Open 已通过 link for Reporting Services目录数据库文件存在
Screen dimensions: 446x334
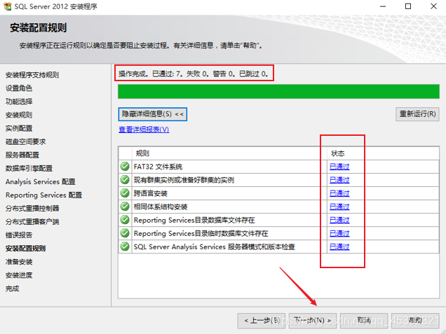coord(339,220)
